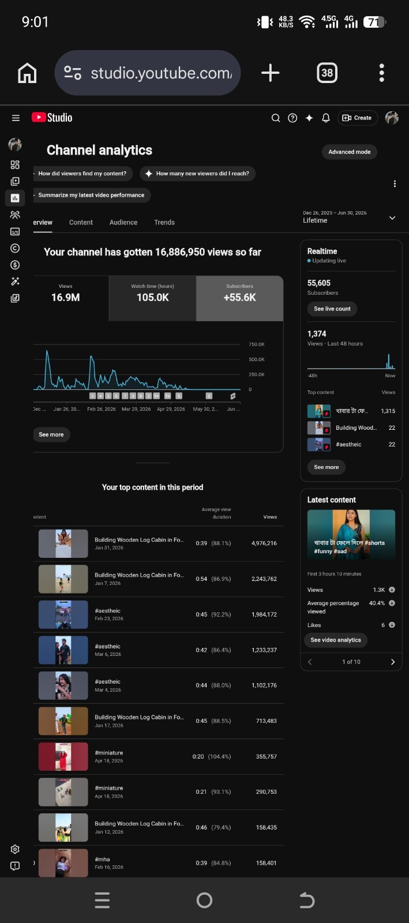The width and height of the screenshot is (409, 923).
Task: Select the Analytics sidebar icon
Action: click(x=15, y=198)
